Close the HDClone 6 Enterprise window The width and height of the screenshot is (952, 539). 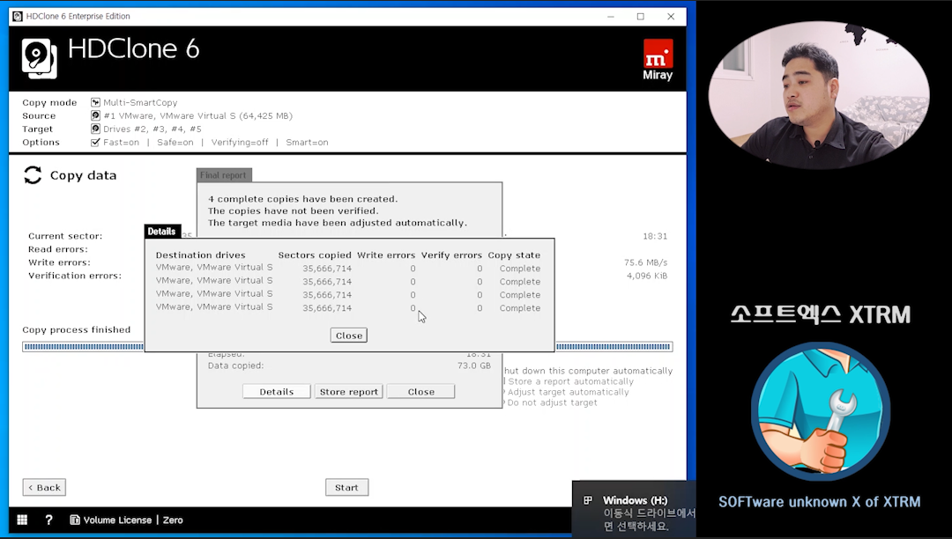[x=671, y=17]
